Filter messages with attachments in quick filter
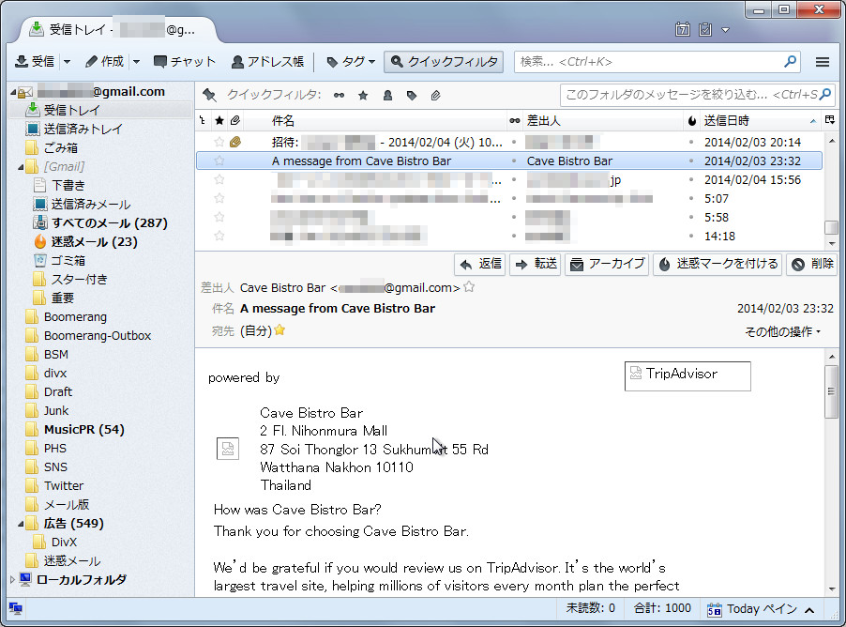Screen dimensions: 846x627 (434, 94)
